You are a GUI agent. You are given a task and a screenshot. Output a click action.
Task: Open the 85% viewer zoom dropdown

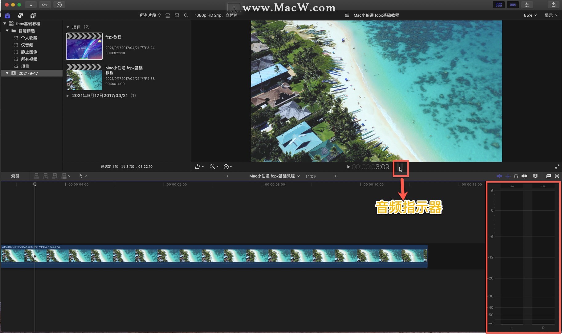click(x=530, y=15)
